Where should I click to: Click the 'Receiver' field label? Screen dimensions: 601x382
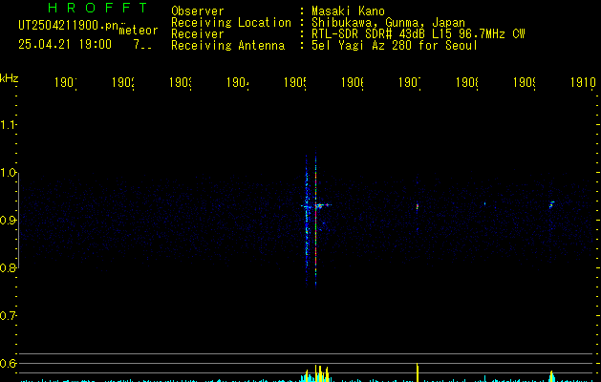[x=198, y=33]
